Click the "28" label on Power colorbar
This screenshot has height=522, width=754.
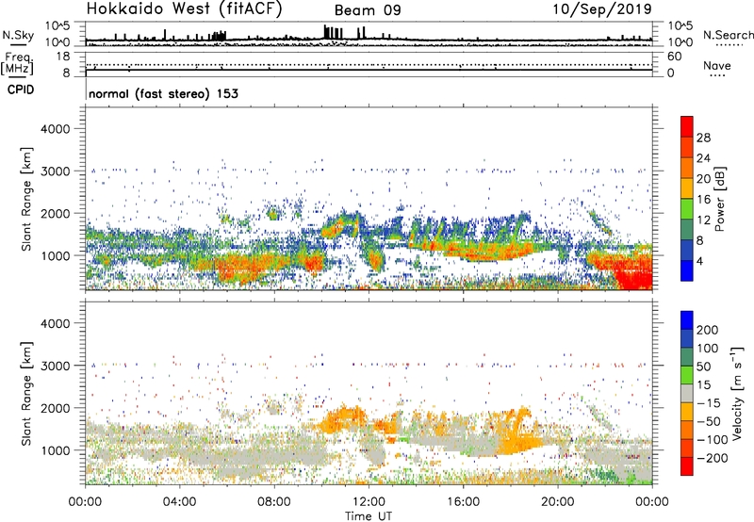(703, 138)
